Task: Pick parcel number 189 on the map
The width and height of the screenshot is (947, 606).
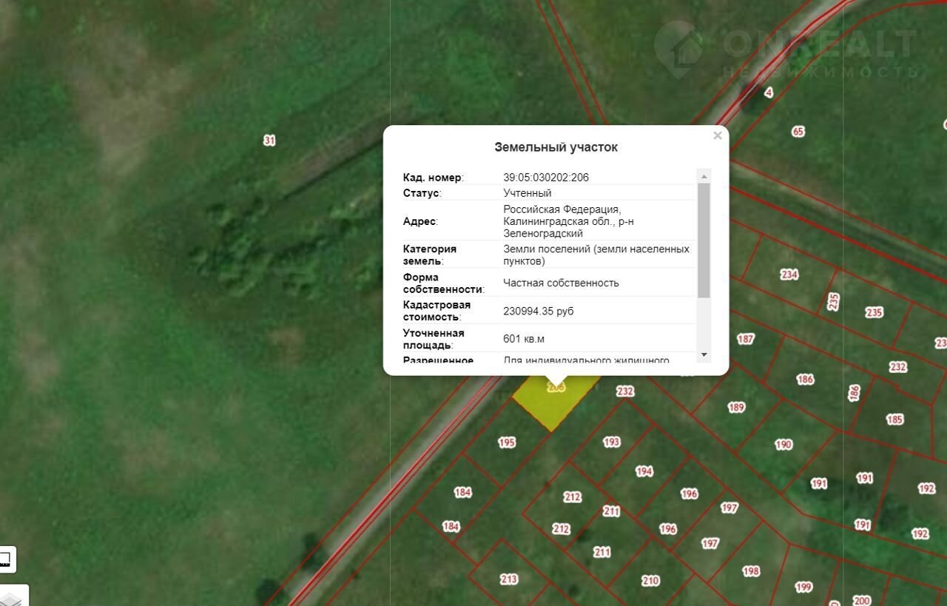Action: 735,407
